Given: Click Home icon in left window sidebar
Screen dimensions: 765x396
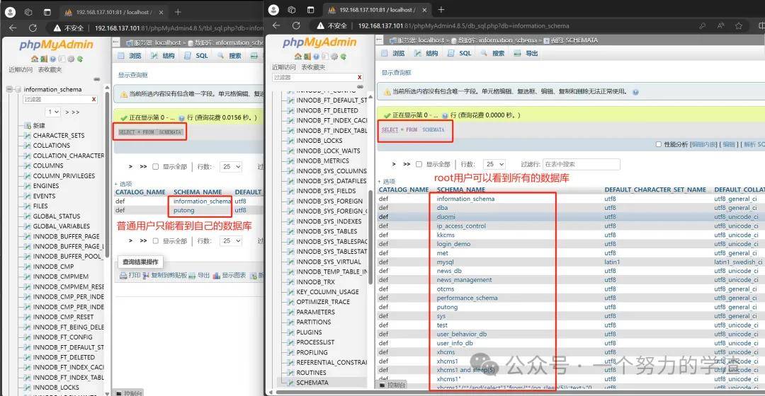Looking at the screenshot, I should (35, 59).
